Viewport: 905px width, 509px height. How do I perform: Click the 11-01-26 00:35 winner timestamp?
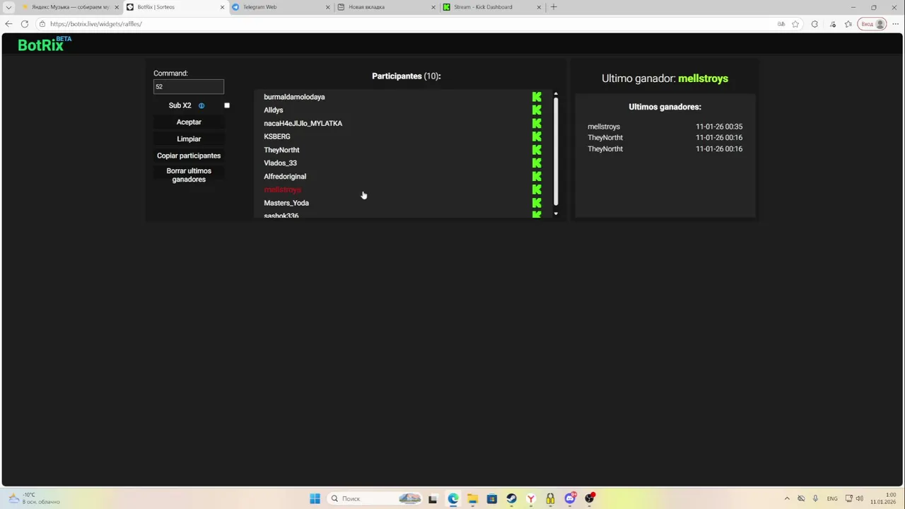click(719, 127)
